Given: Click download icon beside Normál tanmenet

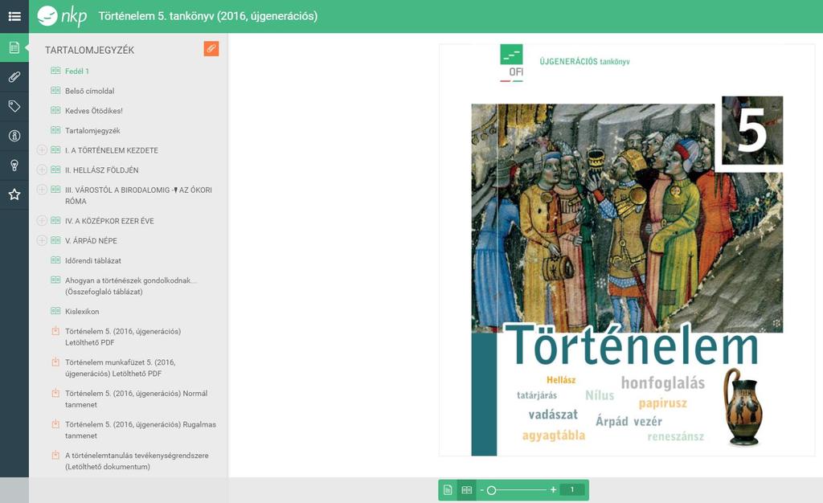Looking at the screenshot, I should (55, 393).
